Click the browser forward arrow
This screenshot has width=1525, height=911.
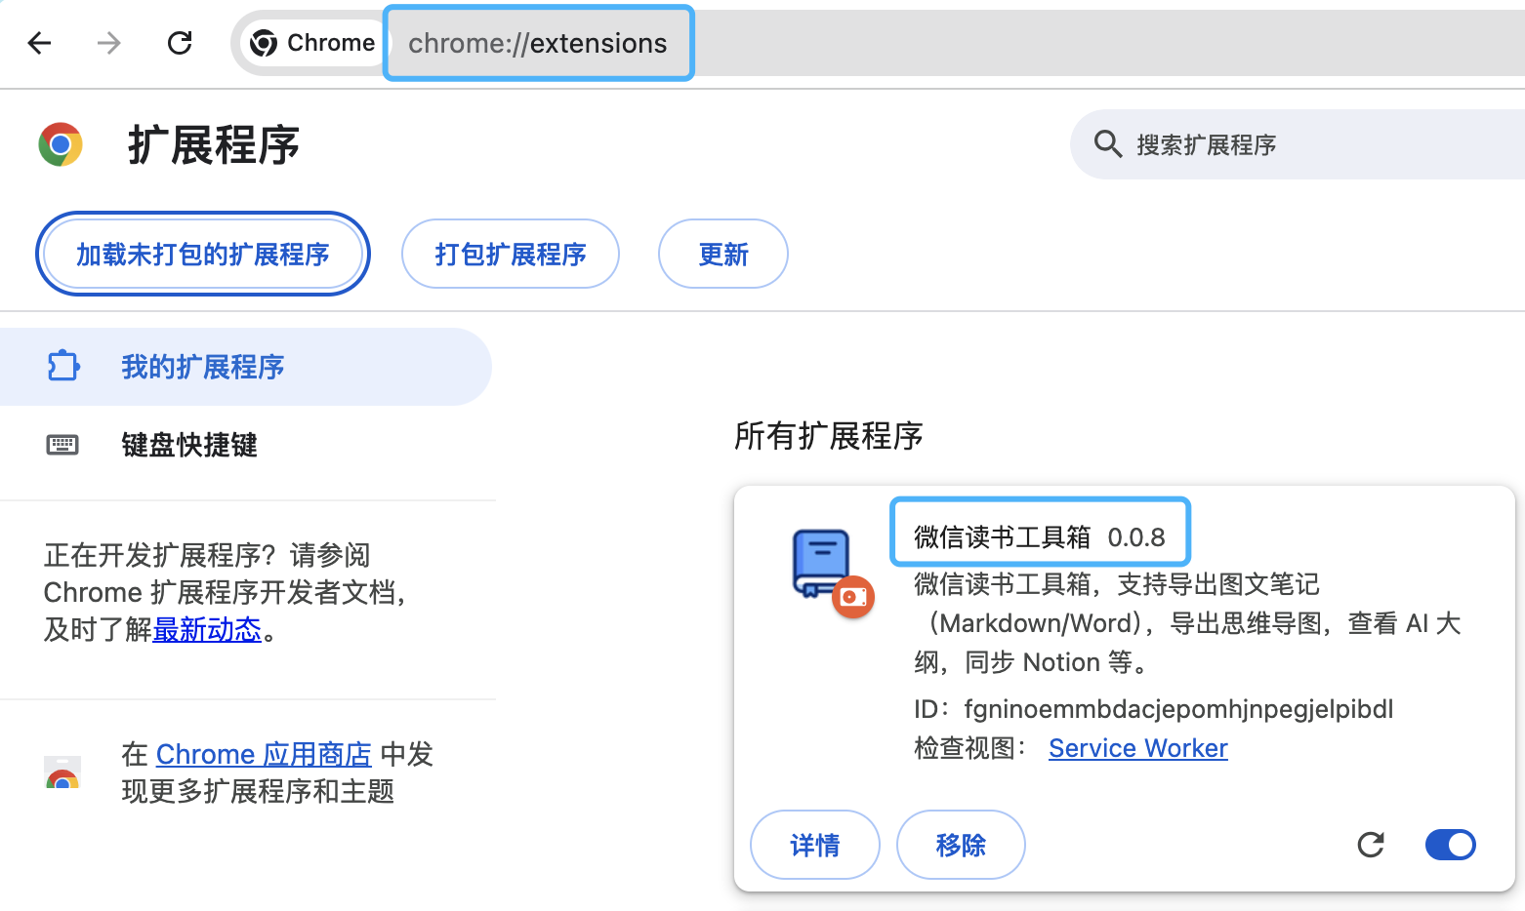(x=109, y=43)
